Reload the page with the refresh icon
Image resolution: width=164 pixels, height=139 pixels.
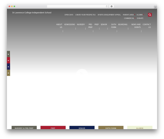point(107,6)
